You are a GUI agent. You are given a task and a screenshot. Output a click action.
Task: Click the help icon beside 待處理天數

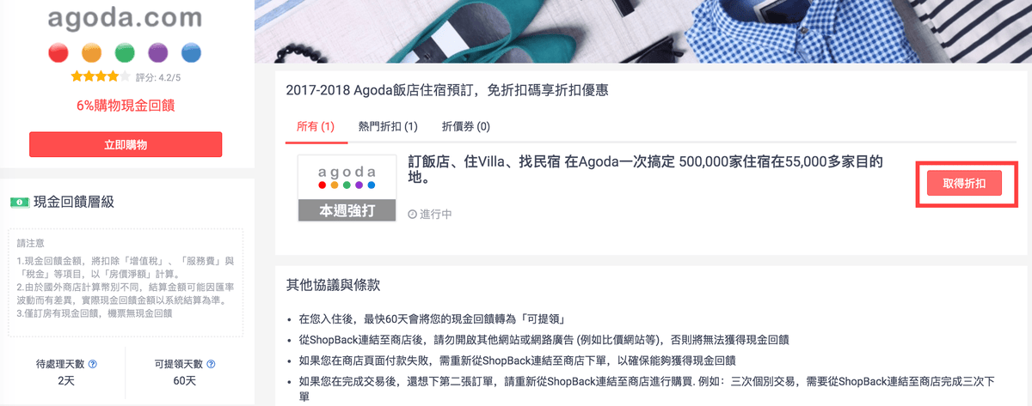click(x=92, y=364)
